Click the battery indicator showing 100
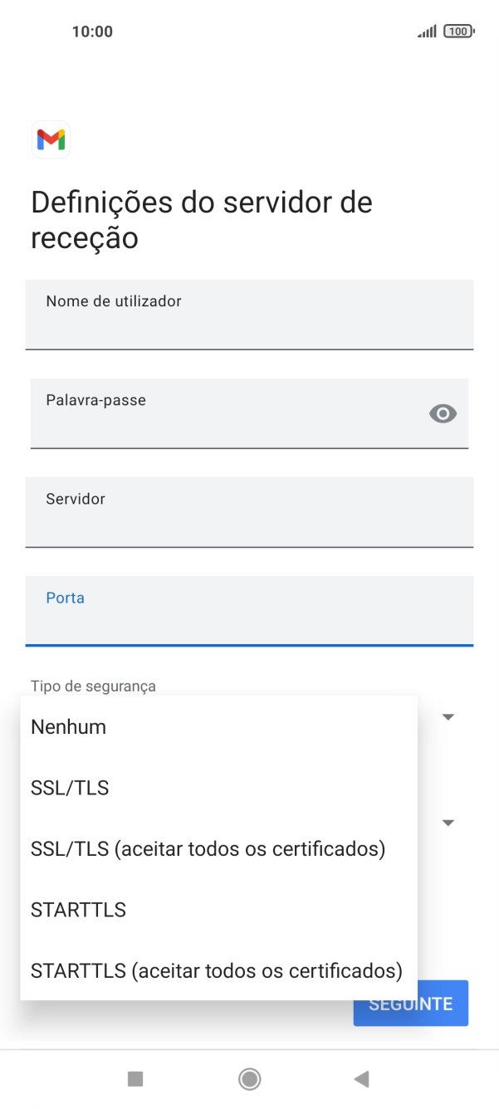This screenshot has height=1109, width=499. (458, 31)
